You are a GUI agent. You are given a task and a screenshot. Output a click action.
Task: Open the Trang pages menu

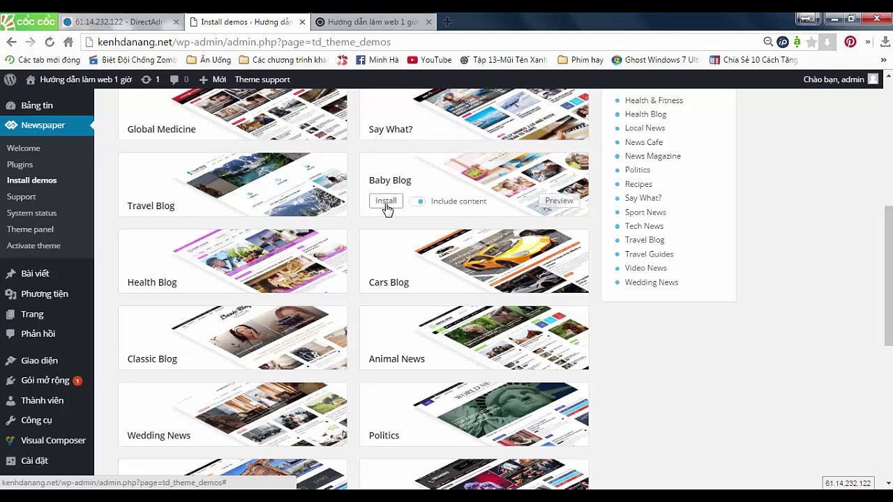pyautogui.click(x=47, y=314)
